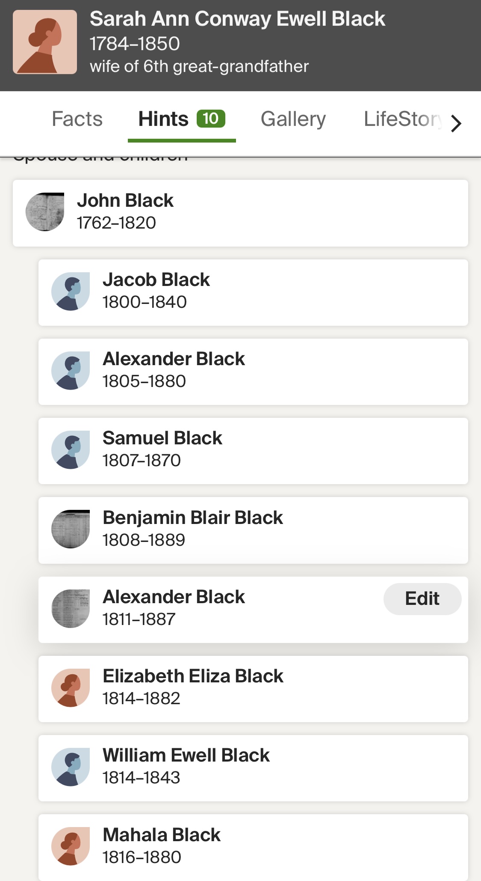481x881 pixels.
Task: Tap Jacob Black's male silhouette avatar
Action: click(71, 291)
